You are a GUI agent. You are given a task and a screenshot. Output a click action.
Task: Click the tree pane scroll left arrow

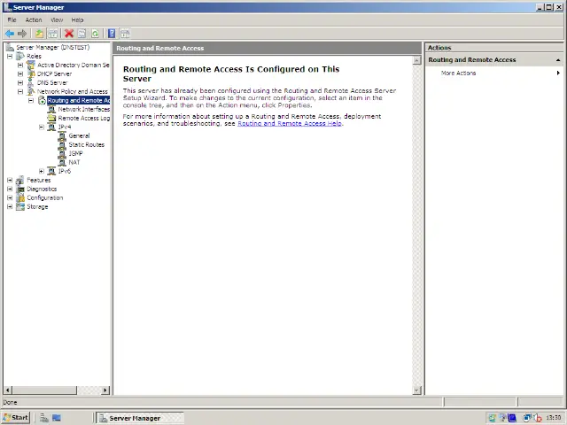tap(8, 390)
